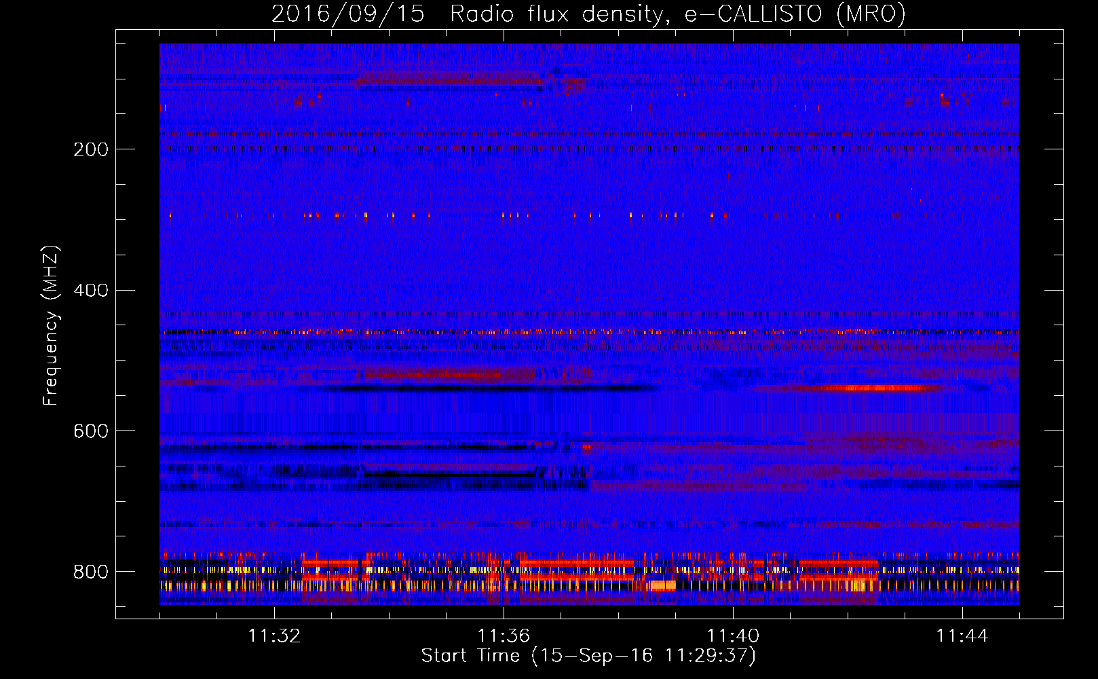Click the 11:44 time tick label
This screenshot has width=1098, height=679.
[962, 636]
